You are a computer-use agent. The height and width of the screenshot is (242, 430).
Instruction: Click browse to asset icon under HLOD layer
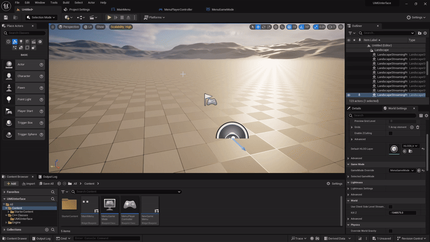(x=411, y=152)
